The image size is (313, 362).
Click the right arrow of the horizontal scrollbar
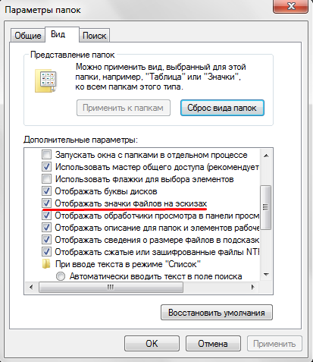pos(252,287)
